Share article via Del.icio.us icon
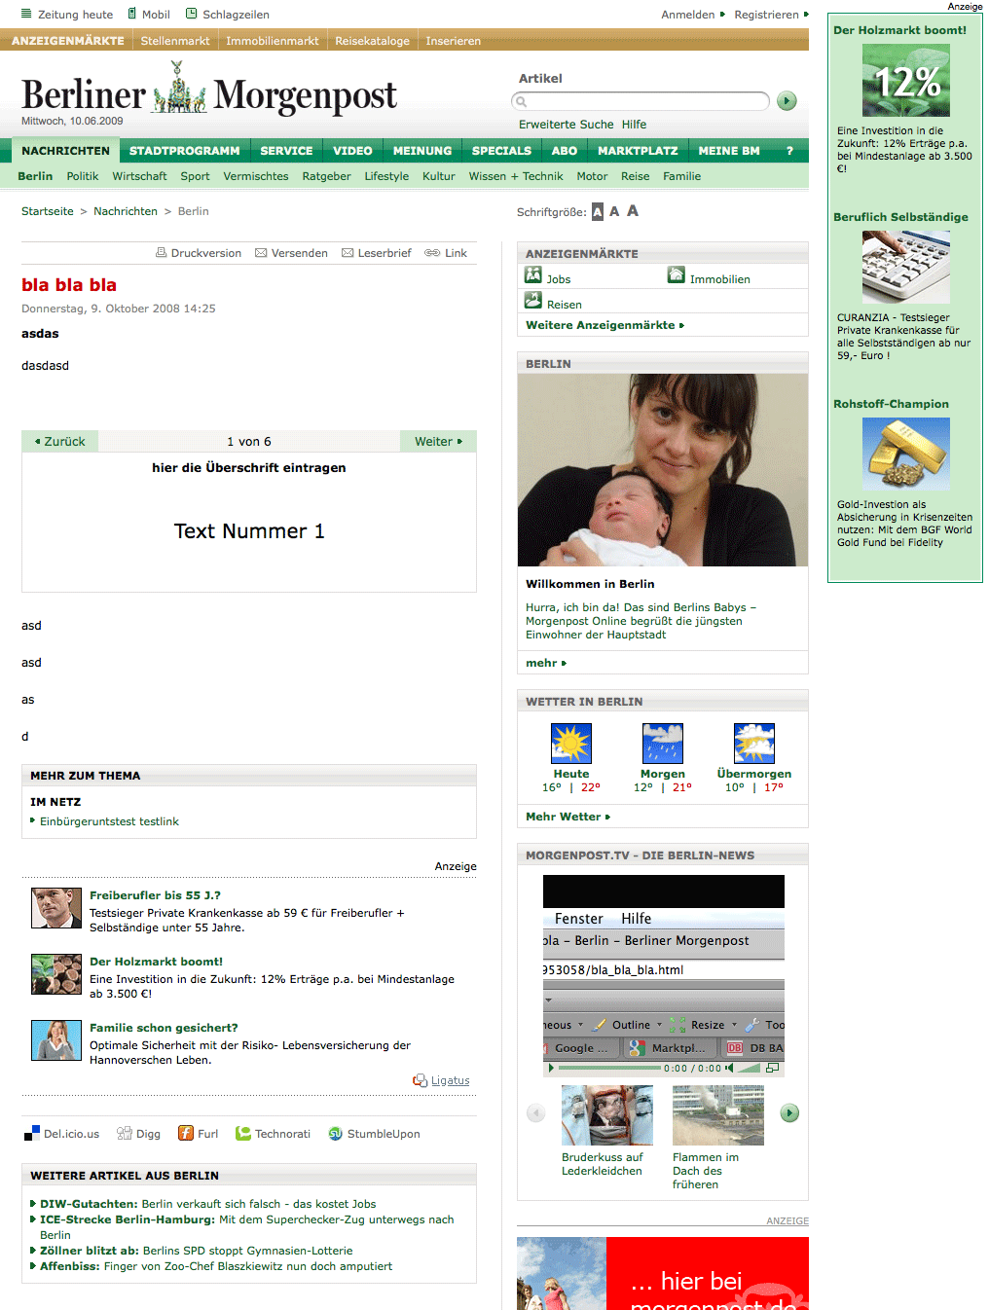The height and width of the screenshot is (1310, 989). 31,1134
